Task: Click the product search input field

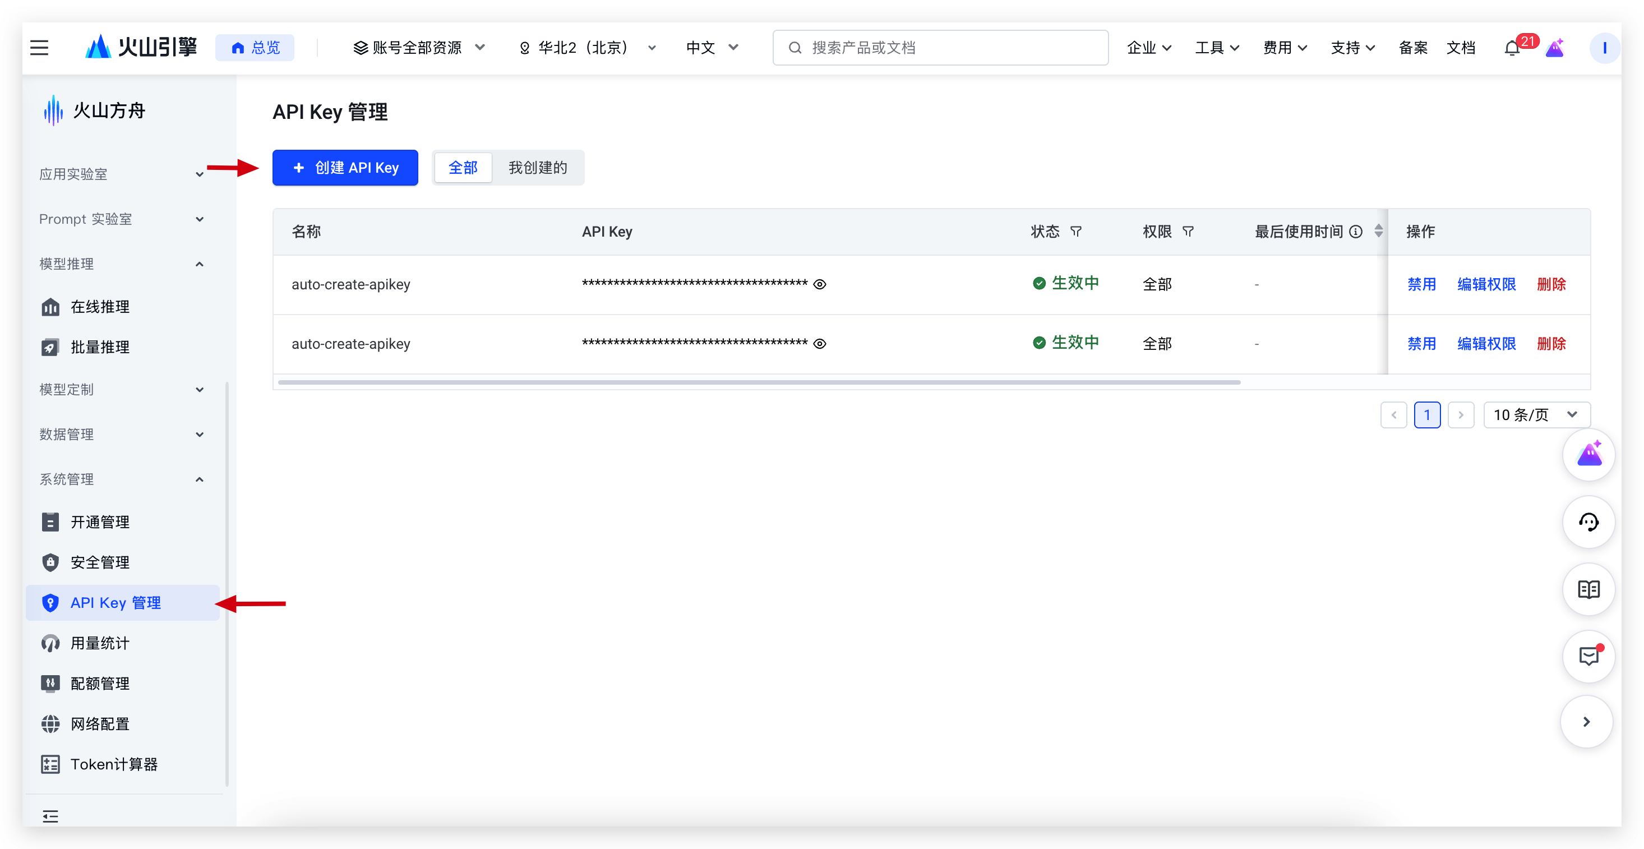Action: pos(940,48)
